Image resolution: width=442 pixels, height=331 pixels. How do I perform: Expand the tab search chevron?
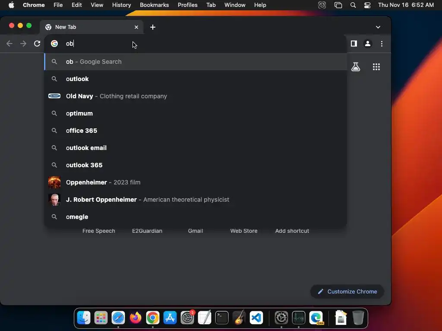point(378,27)
